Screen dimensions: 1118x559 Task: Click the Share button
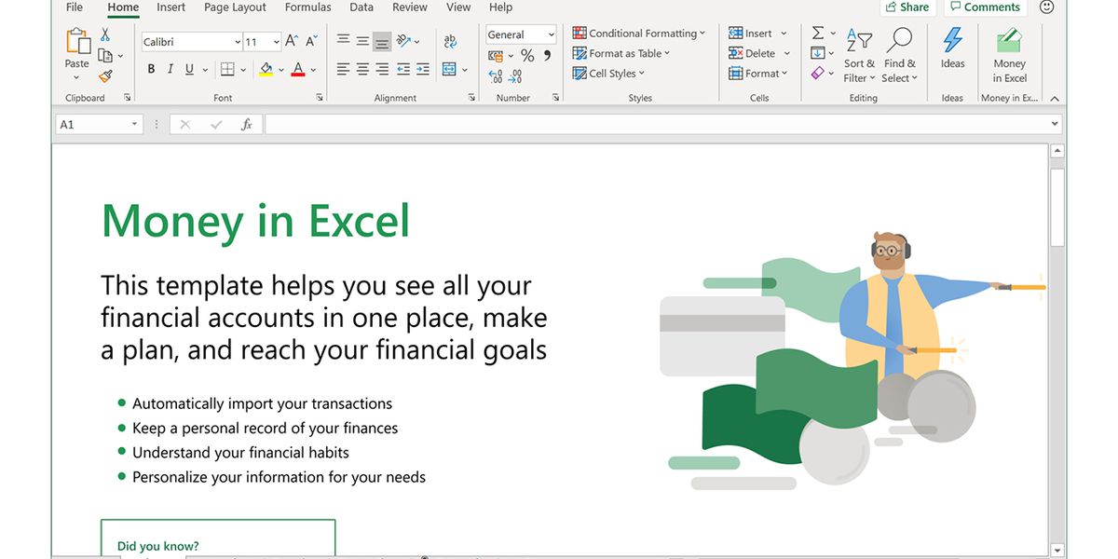click(x=908, y=7)
